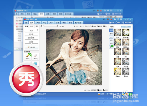Click the 色彩饱和度 slider handle

point(31,39)
